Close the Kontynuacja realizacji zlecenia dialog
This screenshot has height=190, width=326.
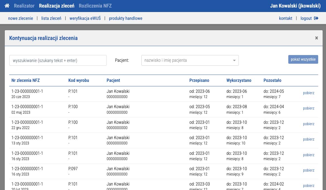tap(317, 38)
